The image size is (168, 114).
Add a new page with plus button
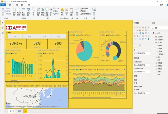tap(25, 111)
